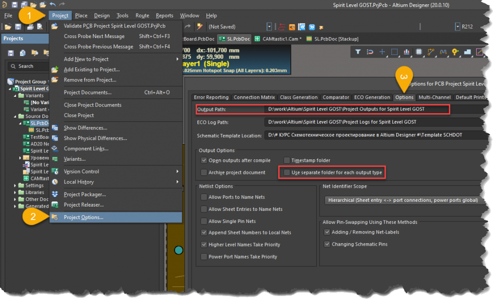
Task: Switch to the Multi-Channel tab
Action: point(435,97)
